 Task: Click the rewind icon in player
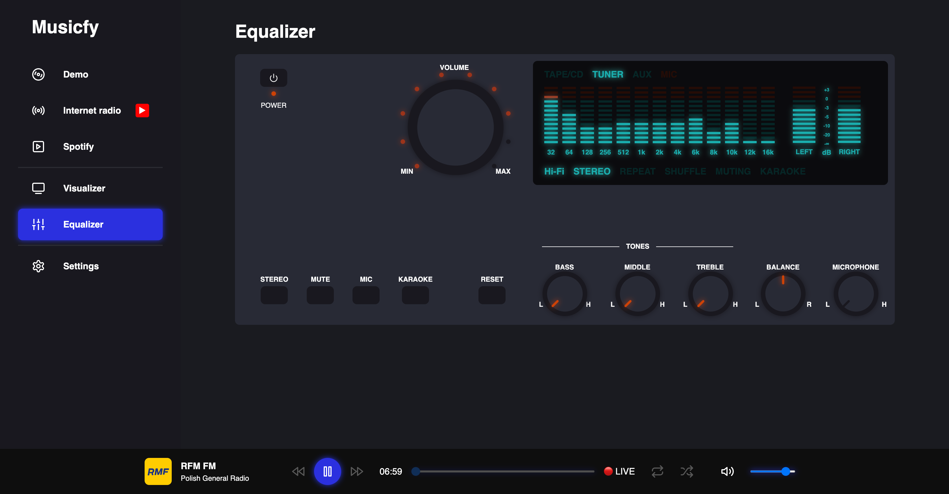[298, 471]
